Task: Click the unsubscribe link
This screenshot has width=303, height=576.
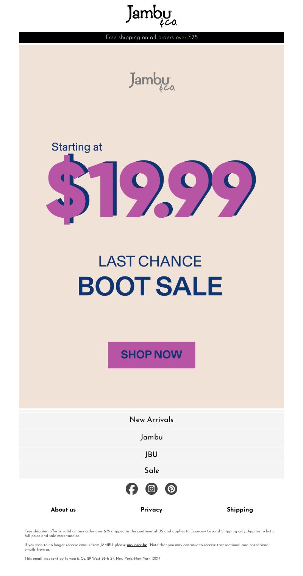Action: (137, 545)
